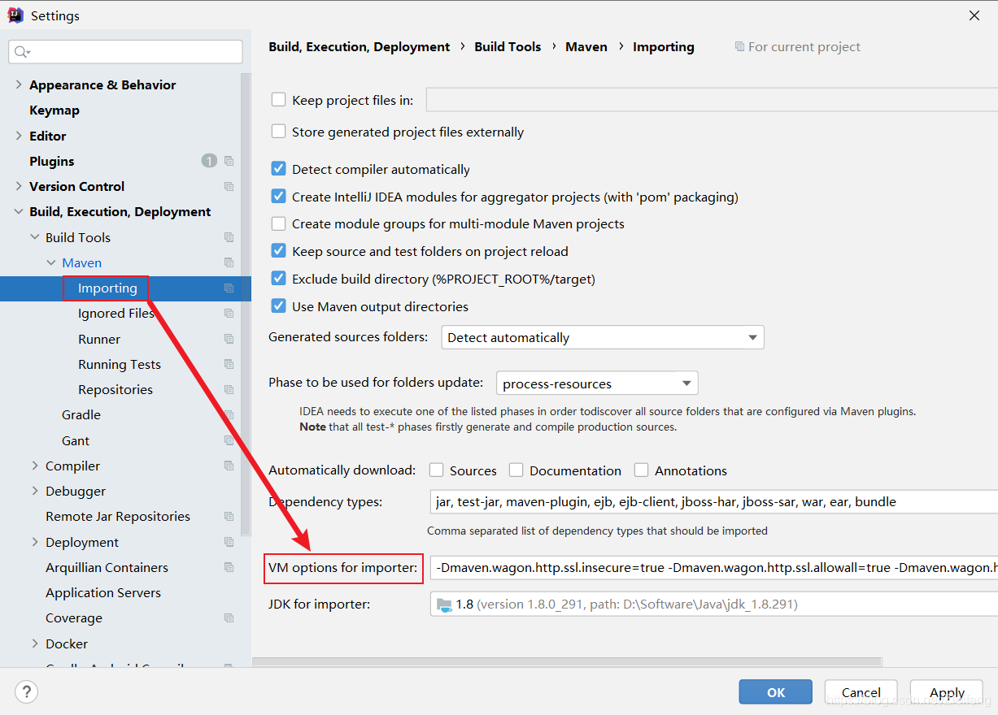The width and height of the screenshot is (998, 715).
Task: Enable Create module groups for multi-module projects
Action: tap(279, 223)
